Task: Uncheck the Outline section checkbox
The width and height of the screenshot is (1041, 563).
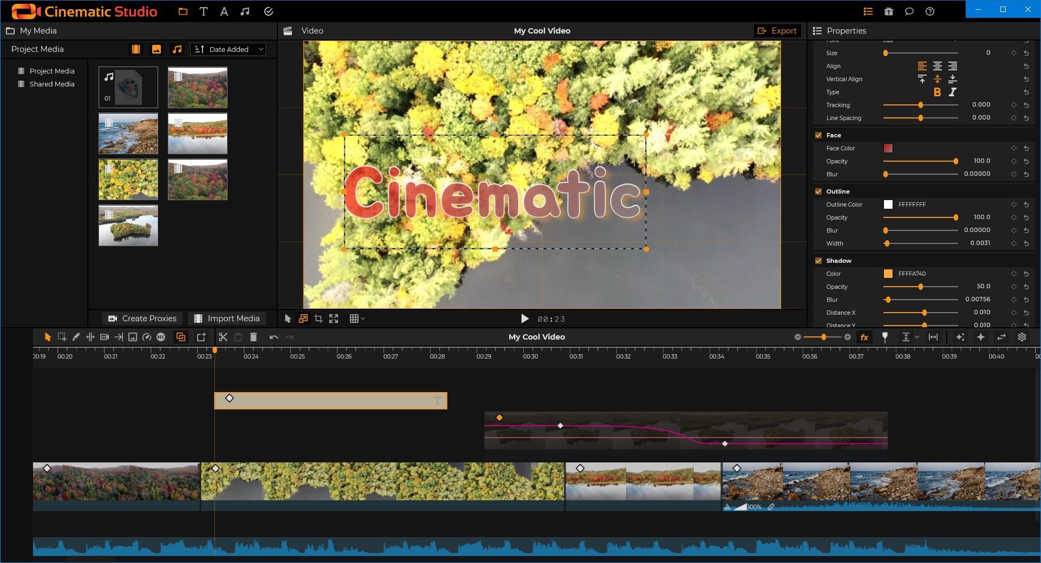Action: pyautogui.click(x=818, y=191)
